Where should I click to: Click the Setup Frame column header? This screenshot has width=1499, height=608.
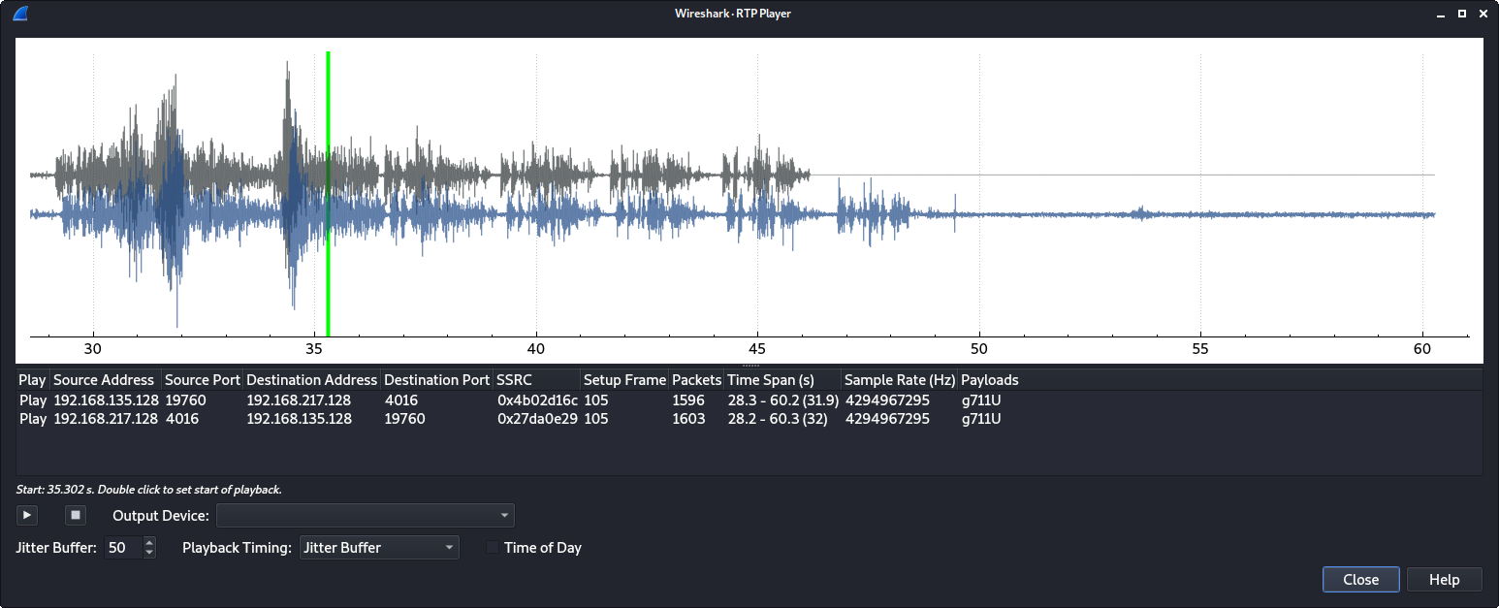pyautogui.click(x=624, y=380)
